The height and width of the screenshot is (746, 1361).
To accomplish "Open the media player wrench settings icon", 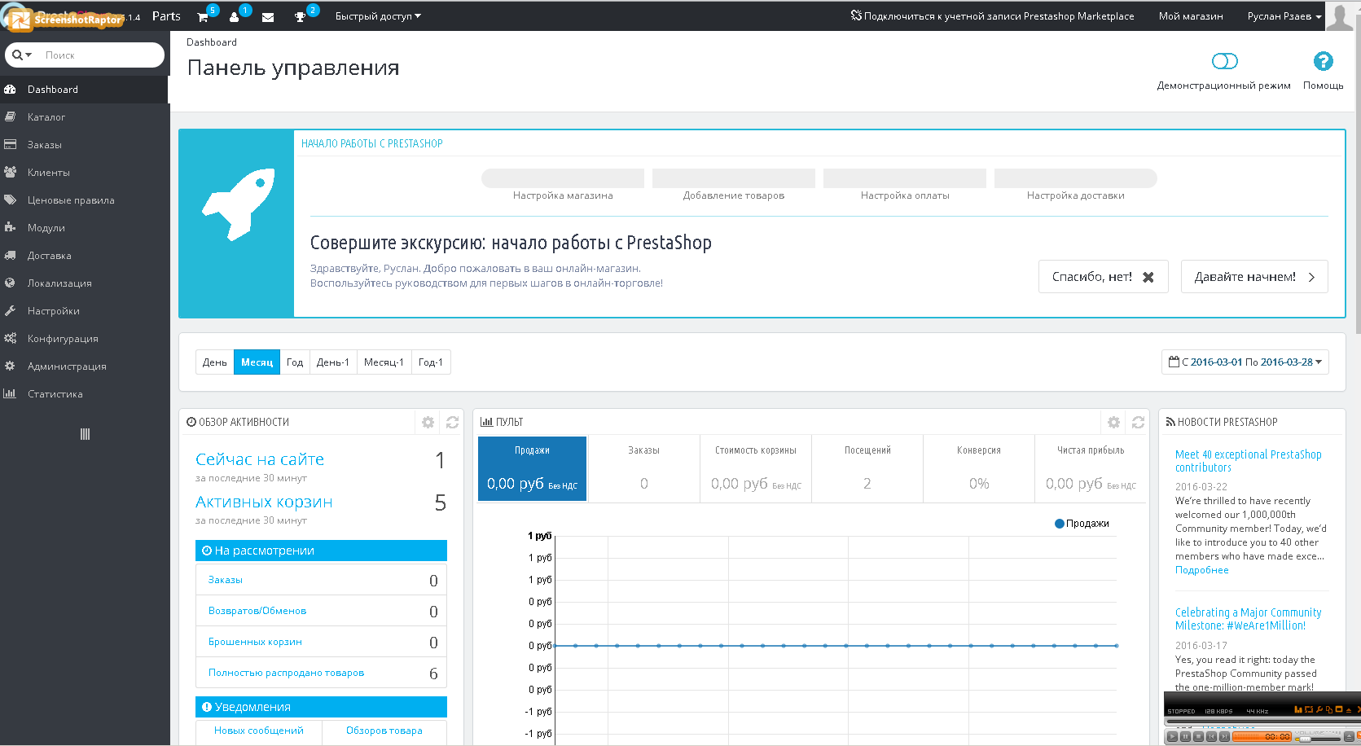I will (1319, 710).
